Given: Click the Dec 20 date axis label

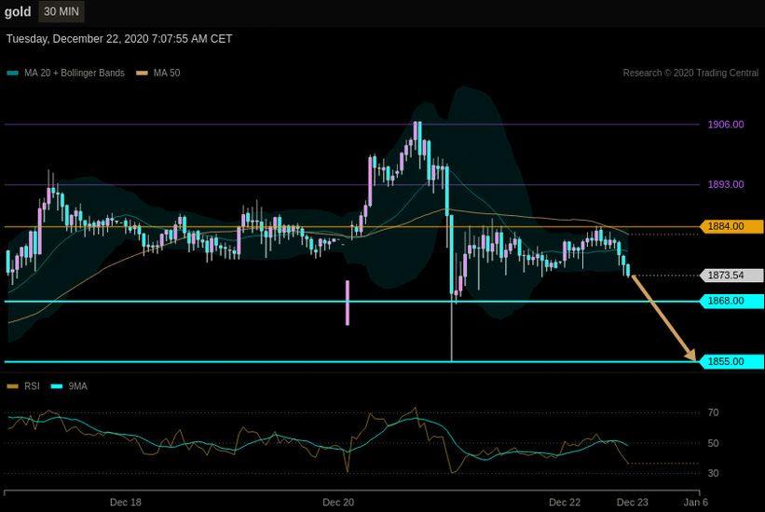Looking at the screenshot, I should (338, 503).
